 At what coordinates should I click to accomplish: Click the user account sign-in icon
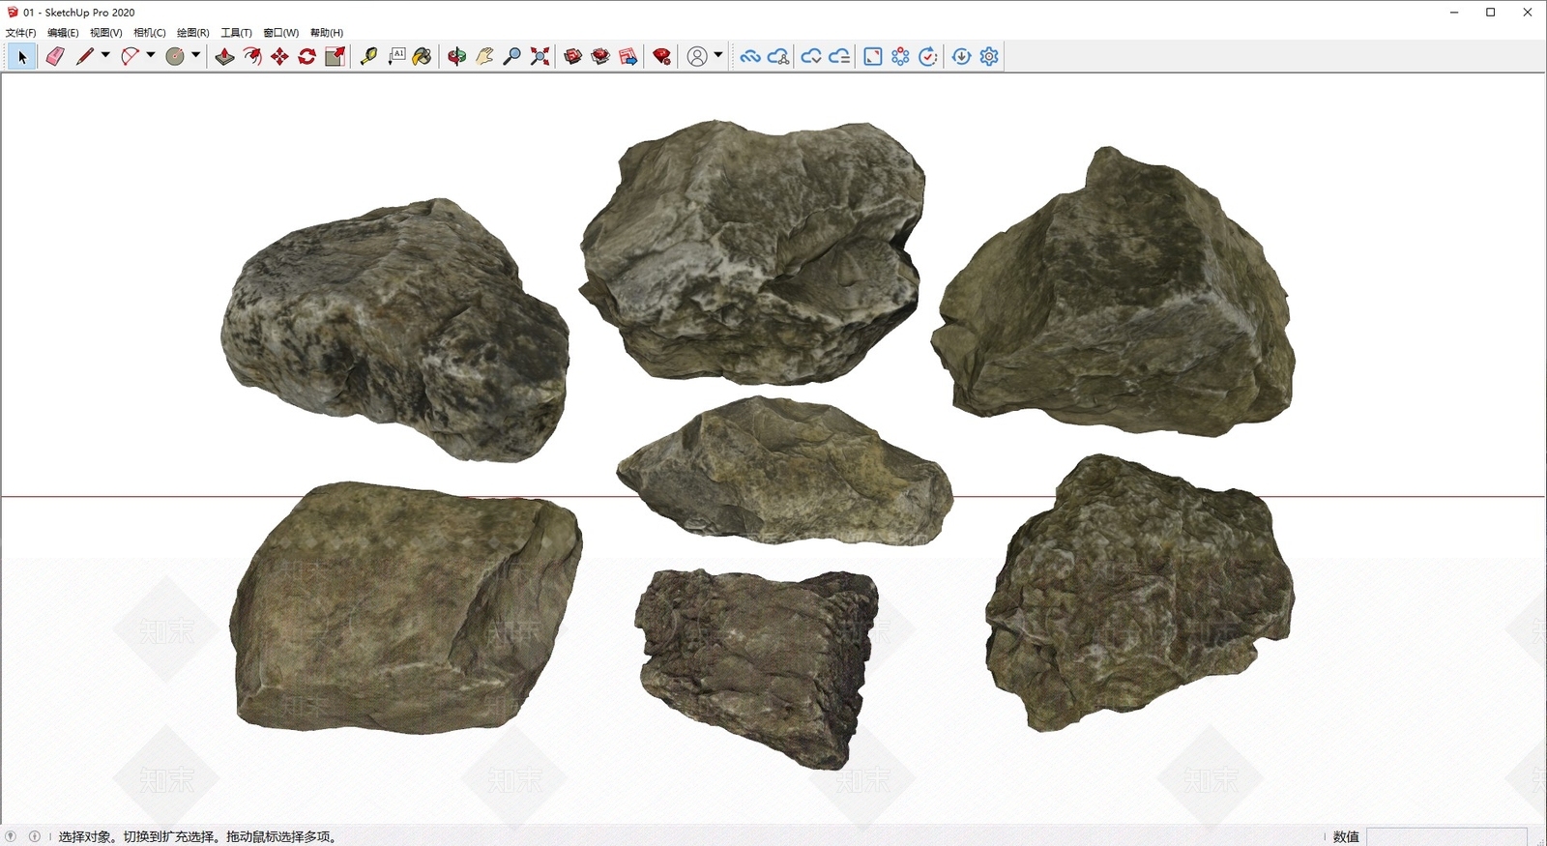click(x=697, y=57)
